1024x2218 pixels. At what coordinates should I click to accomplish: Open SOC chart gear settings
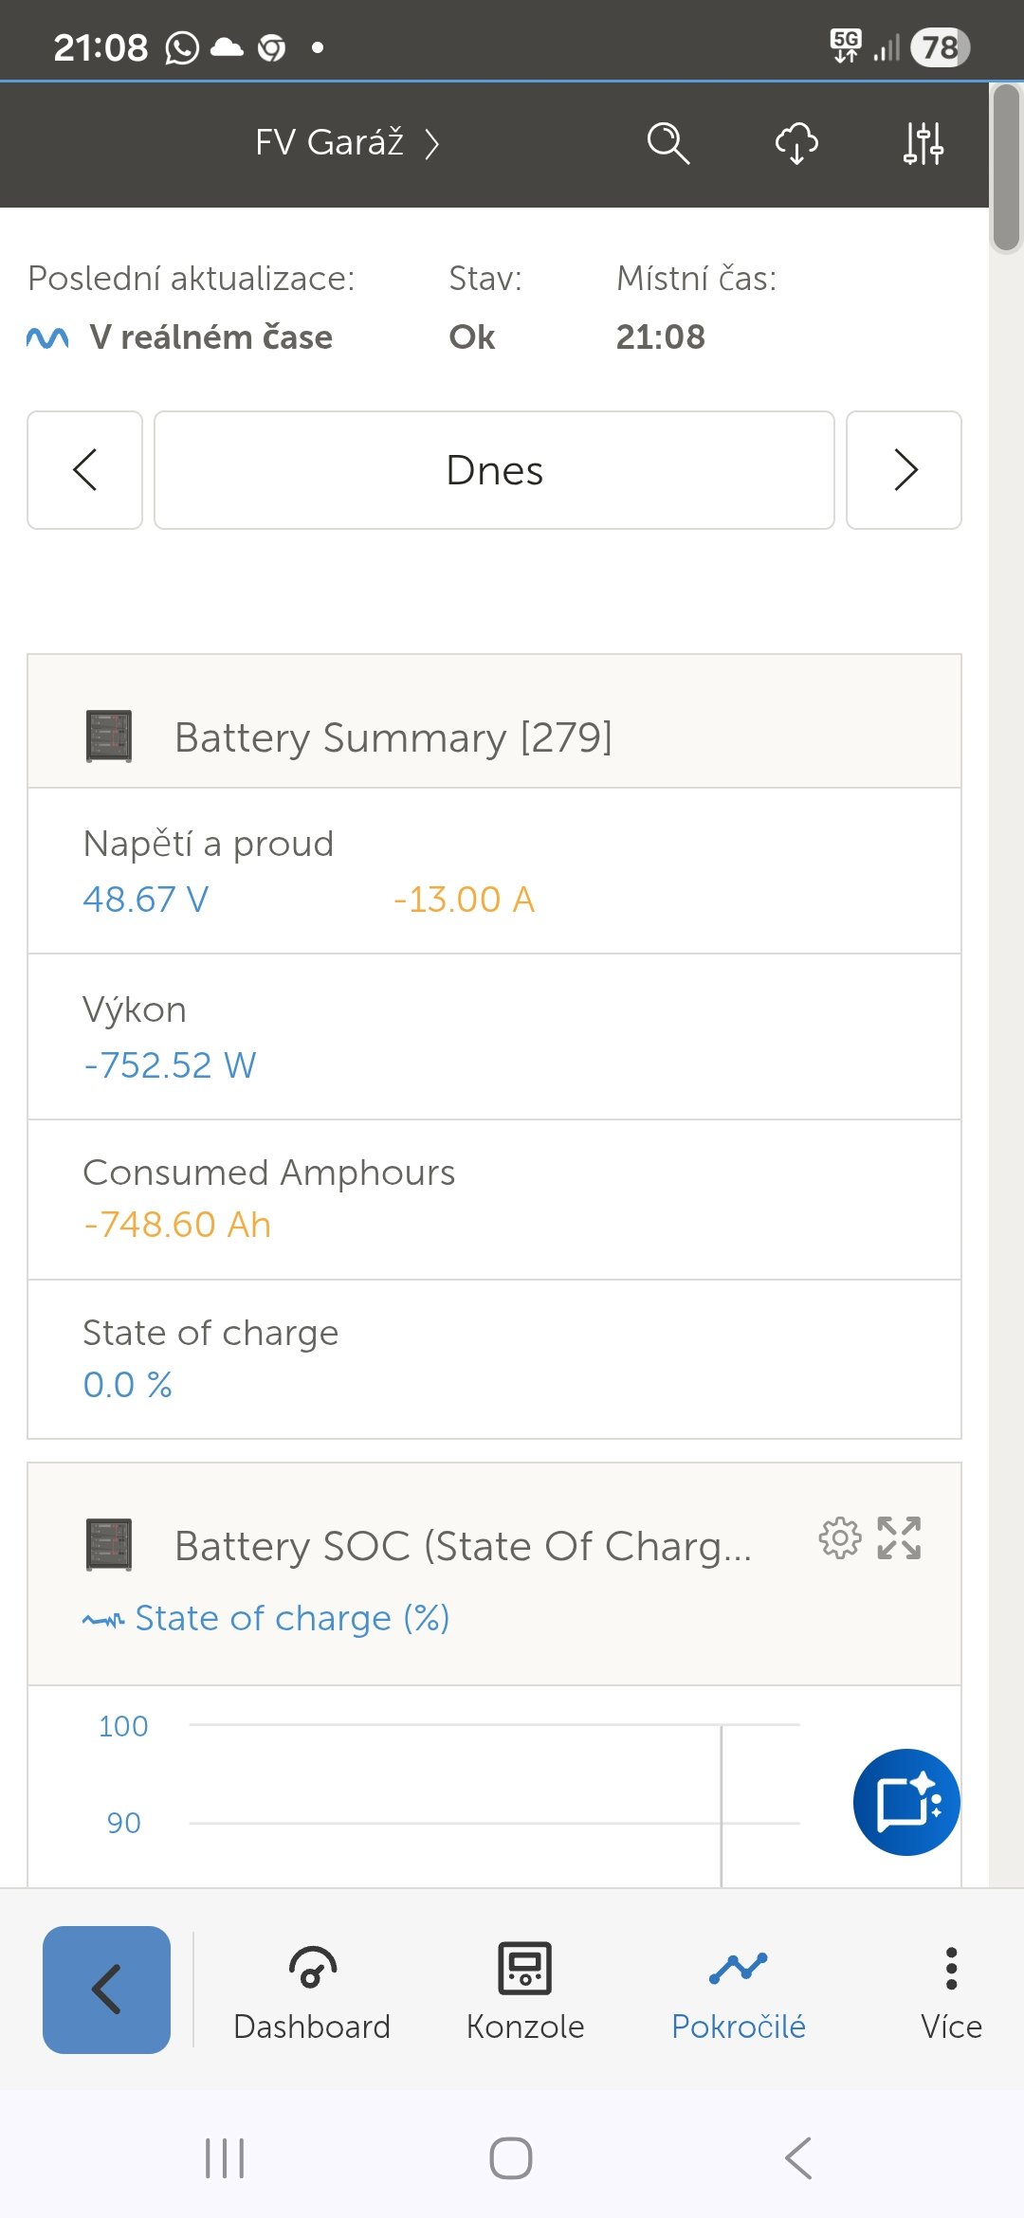[839, 1538]
